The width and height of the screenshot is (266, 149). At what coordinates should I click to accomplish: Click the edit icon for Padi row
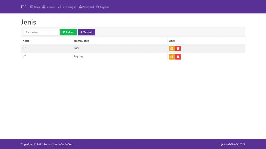click(172, 49)
